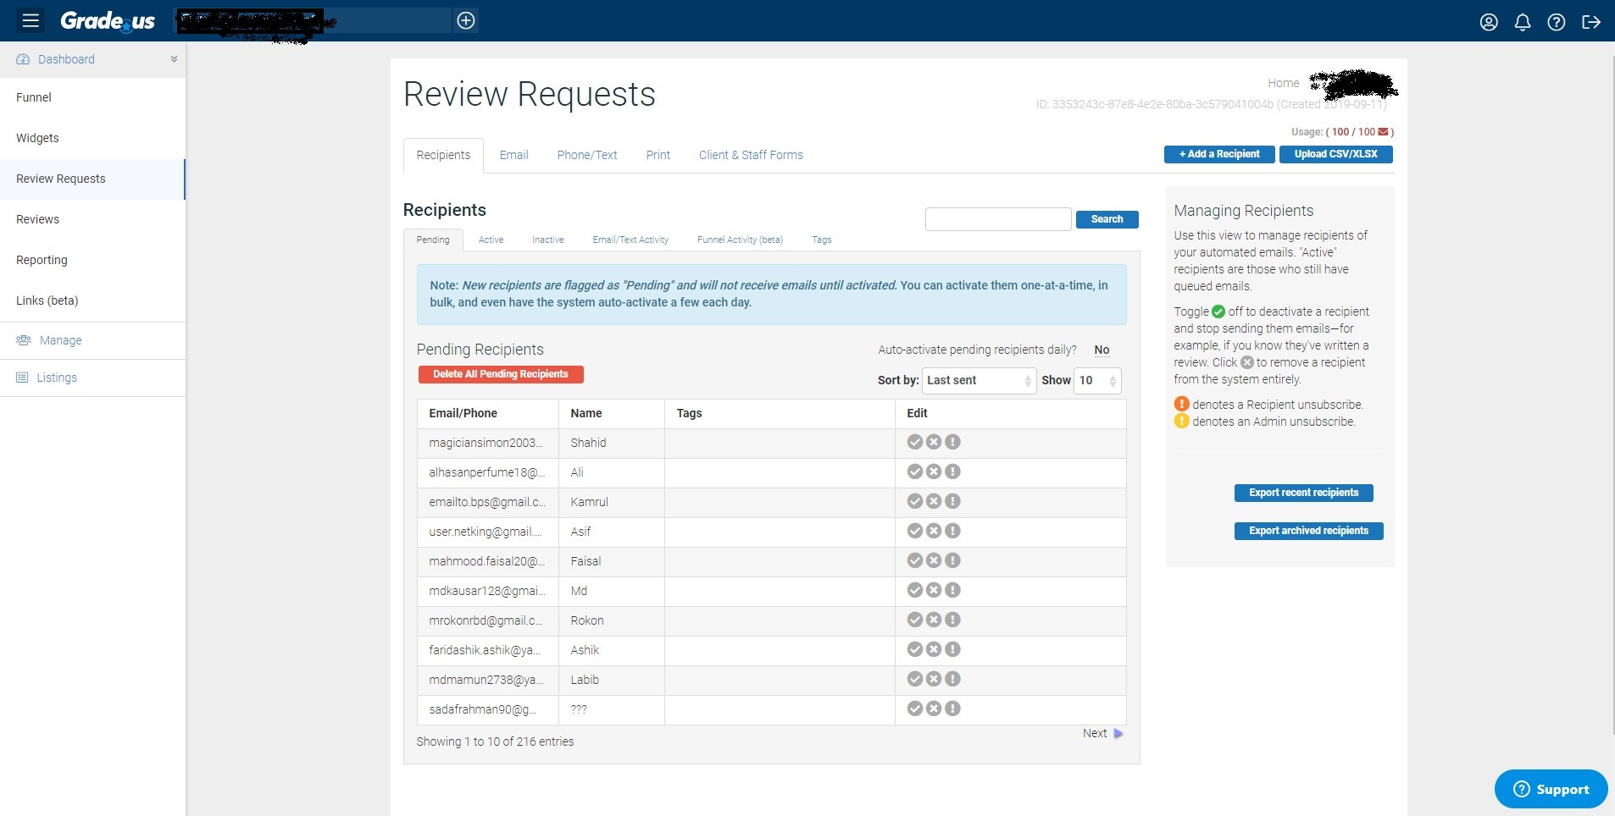Open Widgets in the sidebar
Screen dimensions: 1615x816
pos(37,138)
